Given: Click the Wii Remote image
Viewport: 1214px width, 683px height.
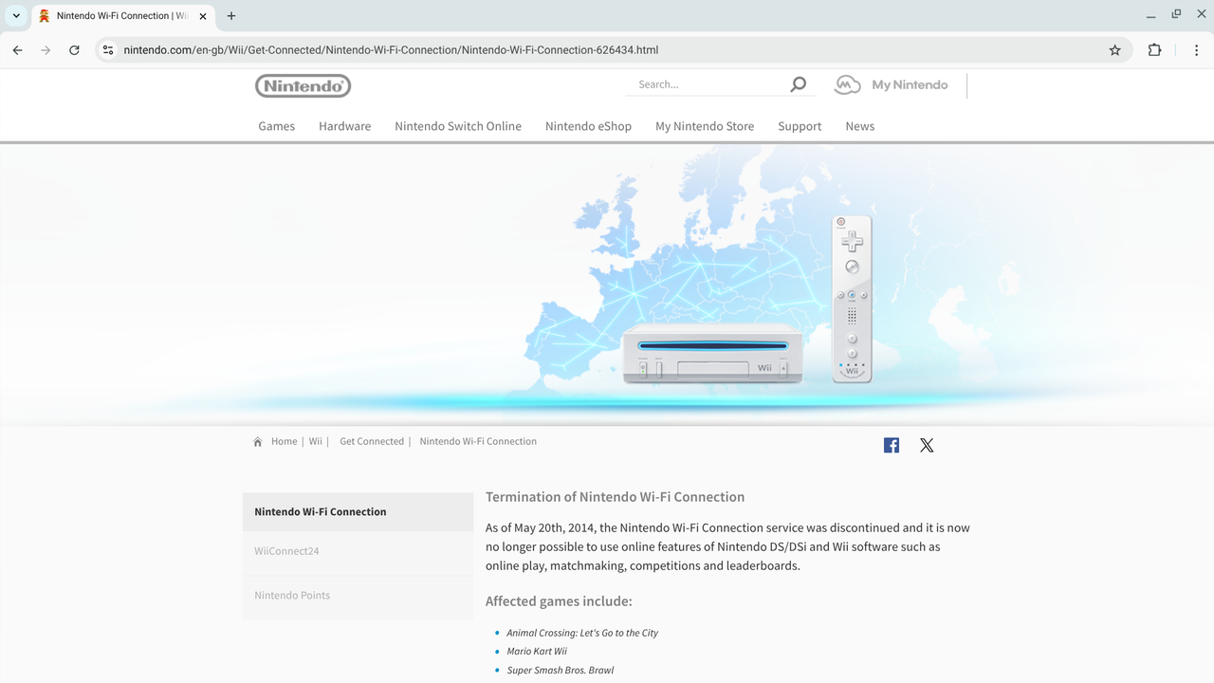Looking at the screenshot, I should click(852, 300).
